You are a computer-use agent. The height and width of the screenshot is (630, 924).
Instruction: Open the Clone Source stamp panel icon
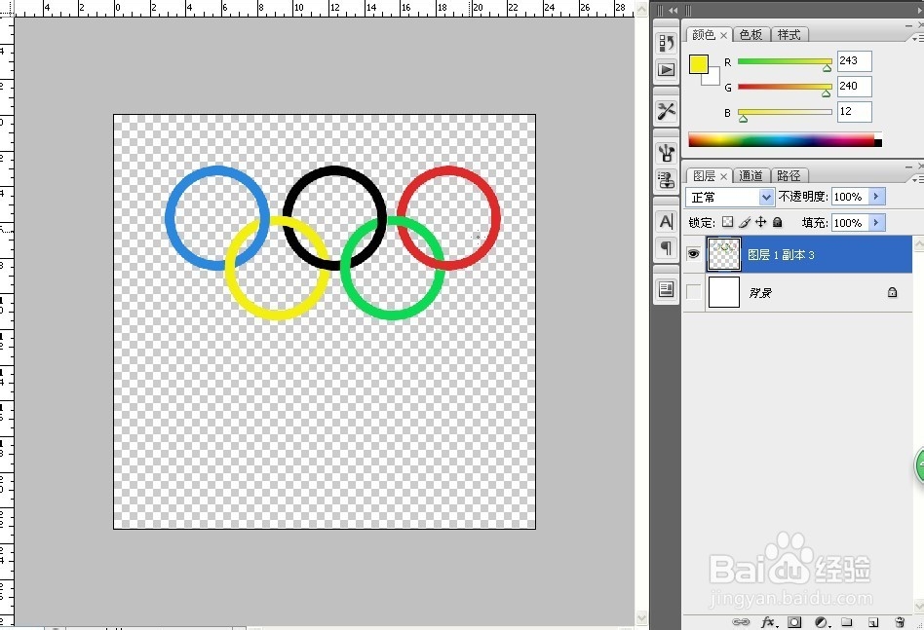click(x=667, y=179)
